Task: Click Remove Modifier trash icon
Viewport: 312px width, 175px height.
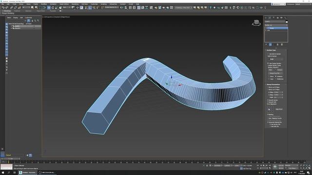Action: (277, 44)
